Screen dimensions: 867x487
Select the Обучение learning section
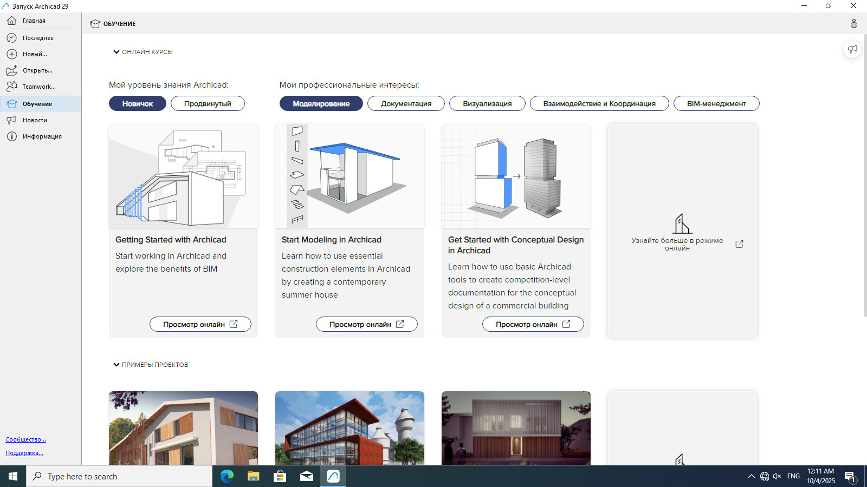[41, 104]
